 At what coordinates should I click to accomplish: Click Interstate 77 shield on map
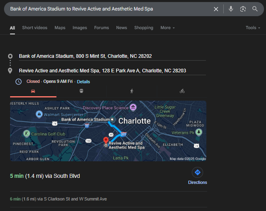point(87,126)
